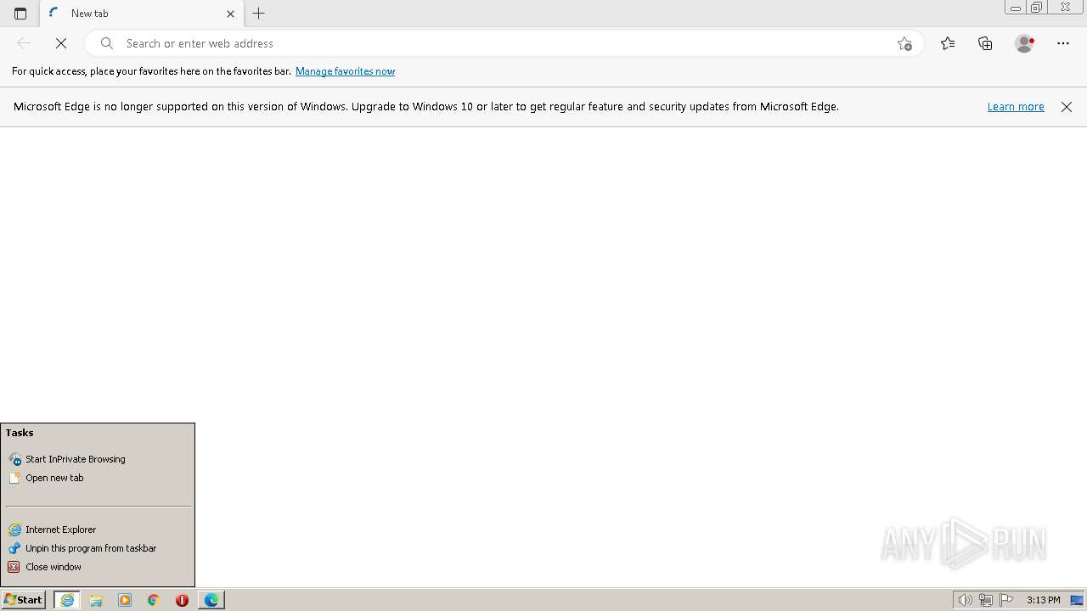Click the New tab tab title

click(90, 14)
